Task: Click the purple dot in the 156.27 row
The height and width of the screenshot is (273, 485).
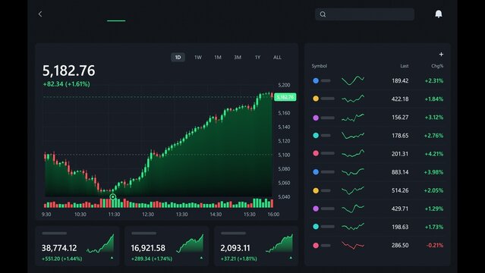Action: tap(316, 118)
